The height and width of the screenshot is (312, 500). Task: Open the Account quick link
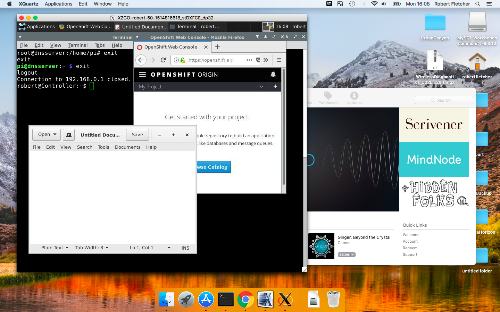tap(410, 241)
